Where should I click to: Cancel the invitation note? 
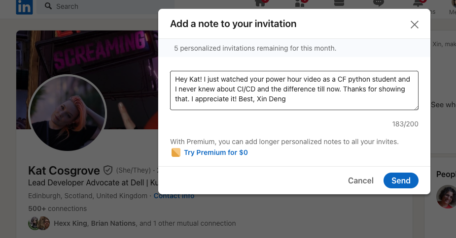coord(361,180)
